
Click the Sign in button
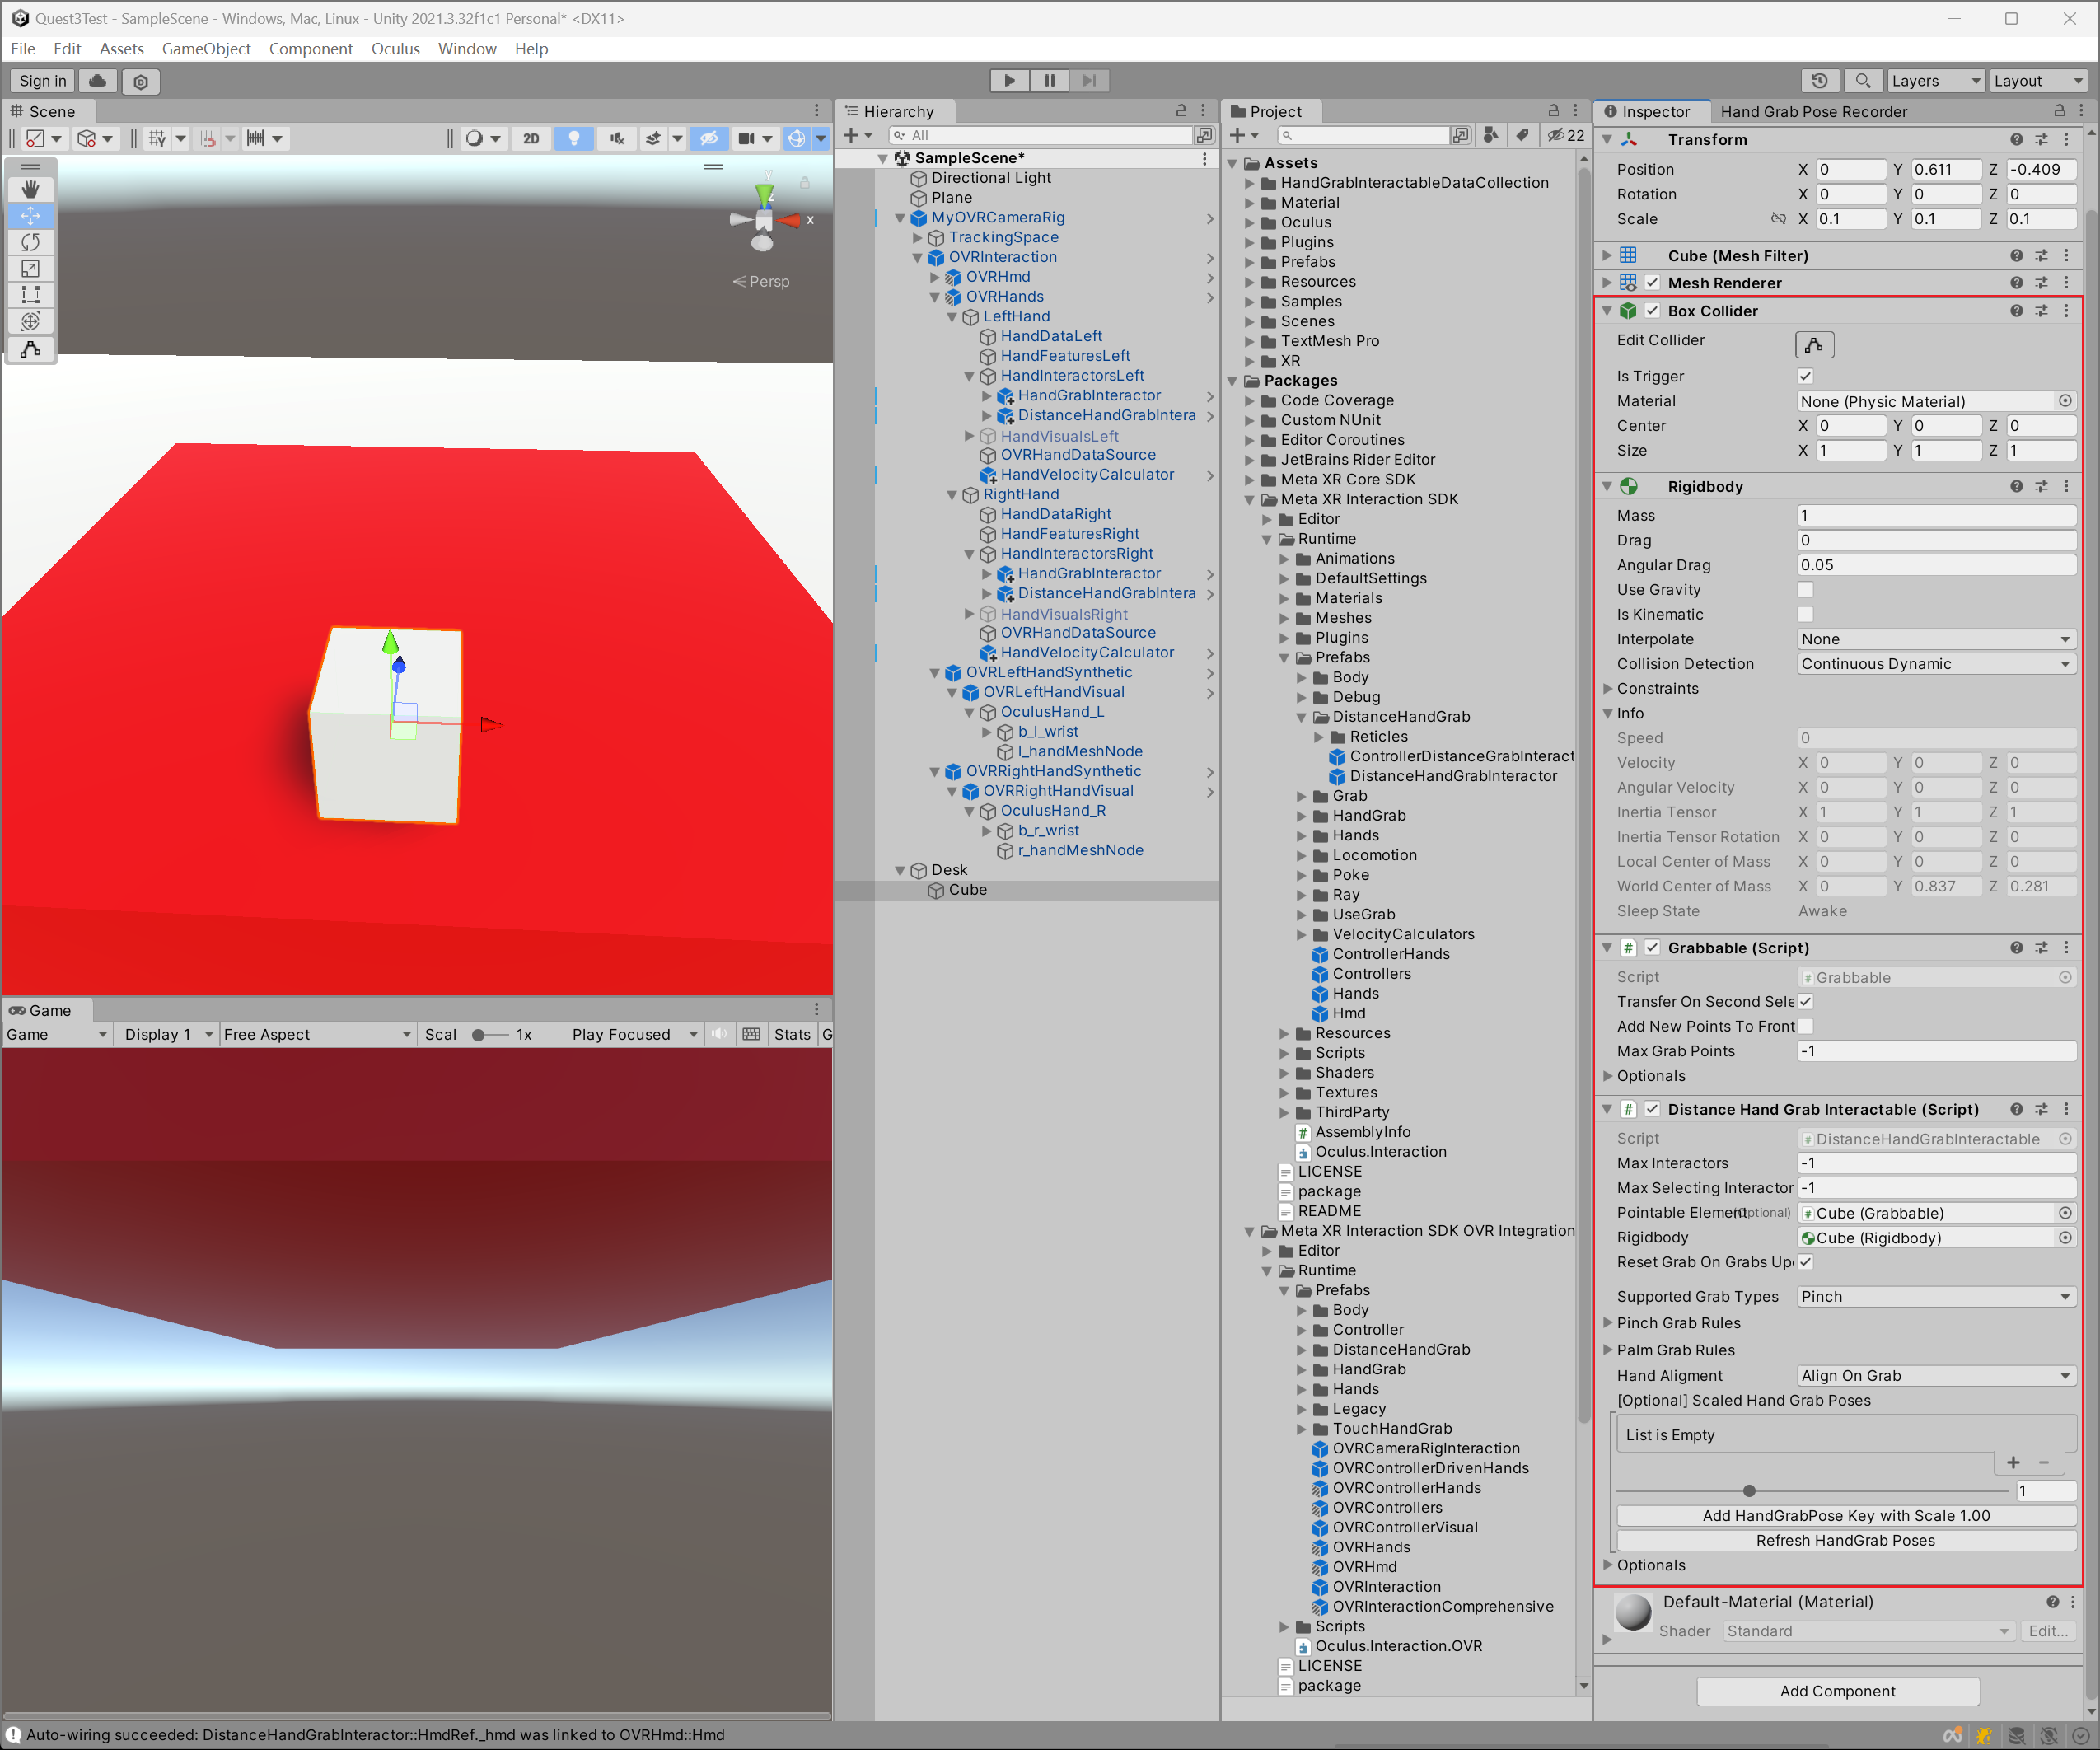pos(43,81)
